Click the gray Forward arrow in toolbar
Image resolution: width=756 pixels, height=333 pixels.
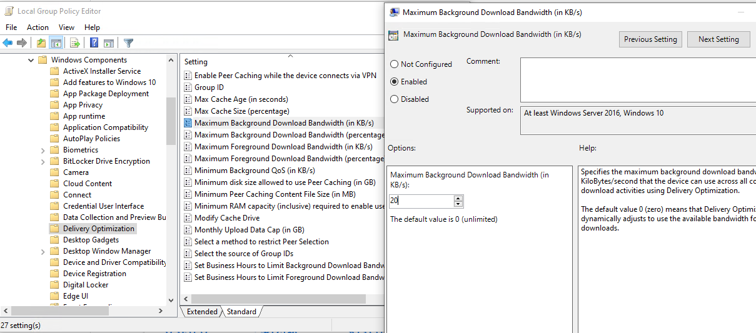[22, 43]
